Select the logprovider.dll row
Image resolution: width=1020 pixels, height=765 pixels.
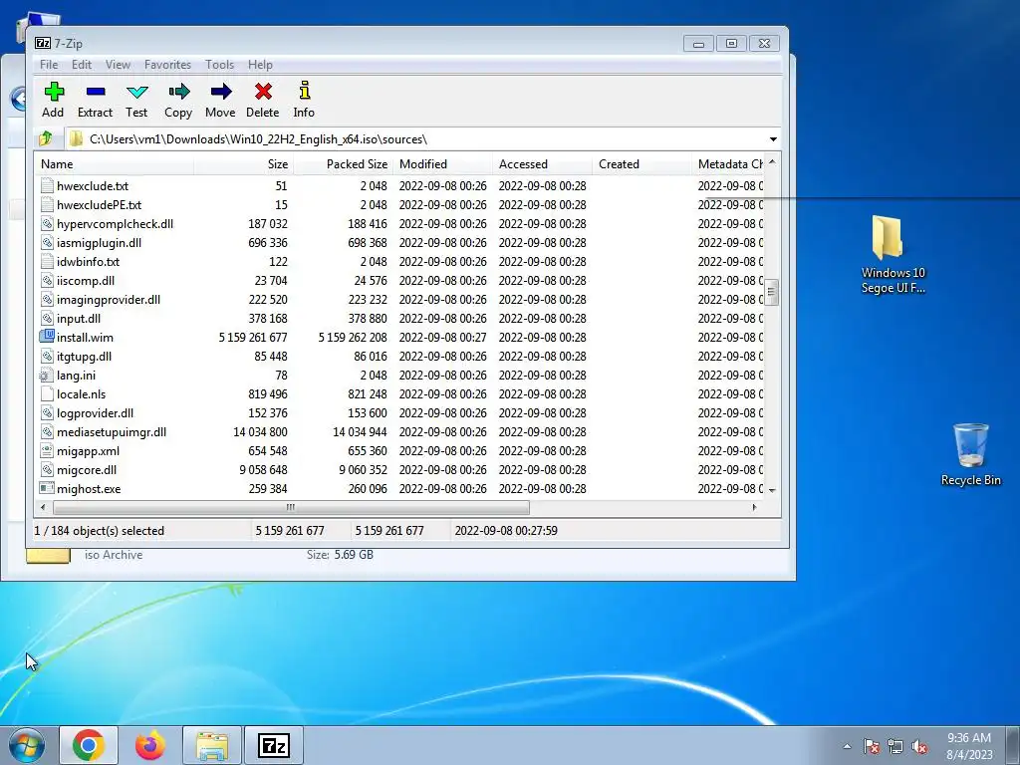(x=400, y=413)
